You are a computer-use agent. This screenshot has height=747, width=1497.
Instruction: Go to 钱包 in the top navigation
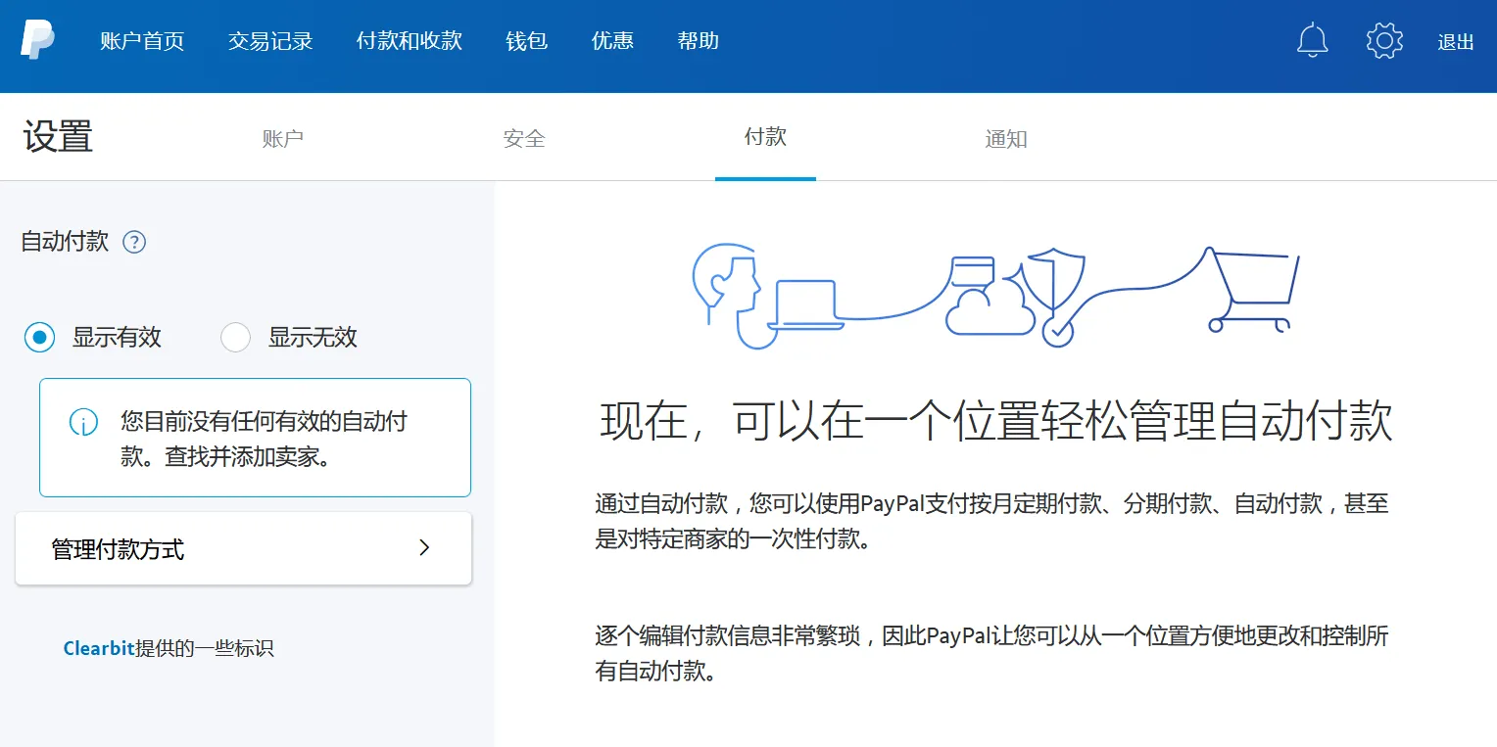click(x=526, y=41)
